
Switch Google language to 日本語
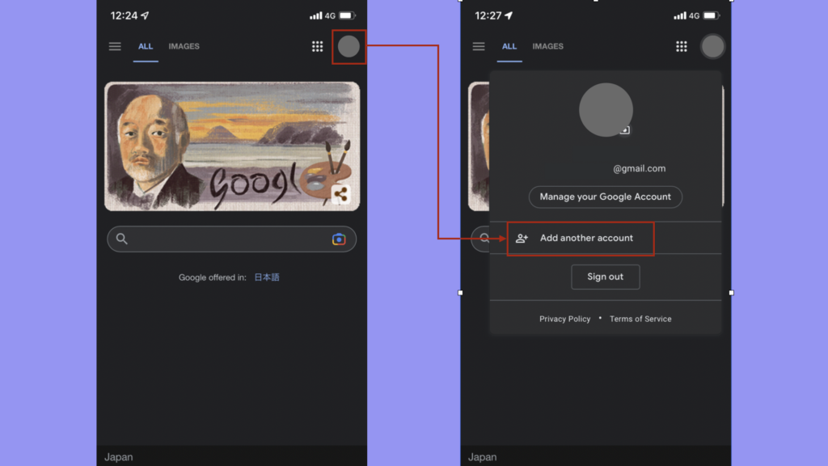point(267,277)
